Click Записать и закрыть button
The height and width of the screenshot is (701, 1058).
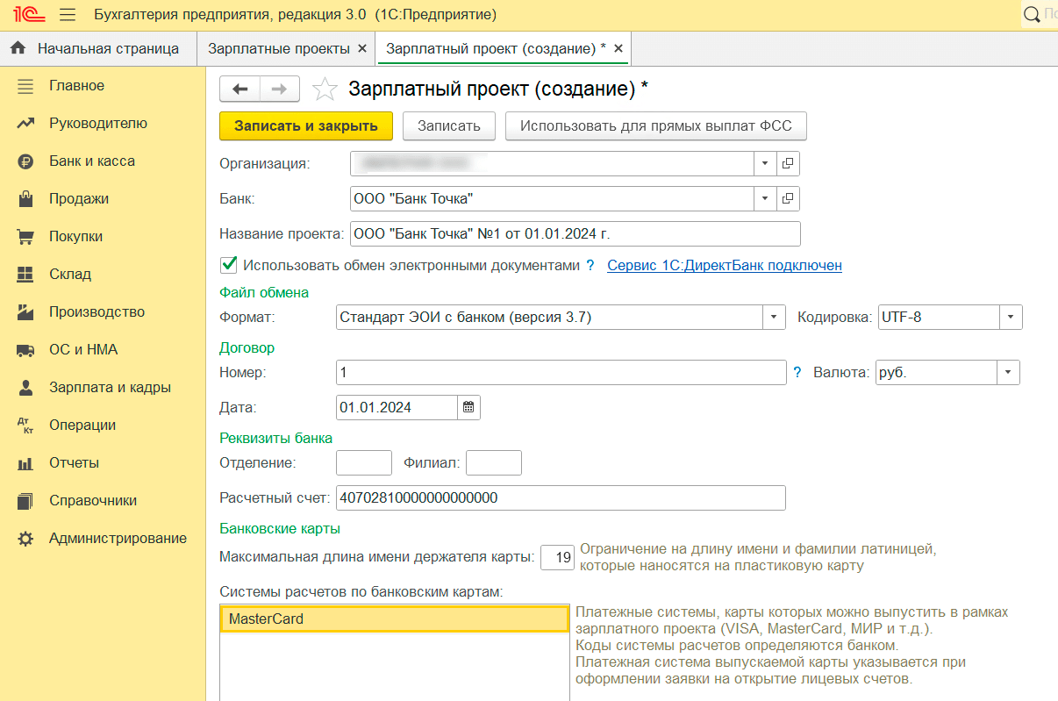tap(305, 125)
